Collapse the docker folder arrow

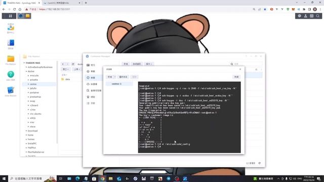pyautogui.click(x=26, y=71)
